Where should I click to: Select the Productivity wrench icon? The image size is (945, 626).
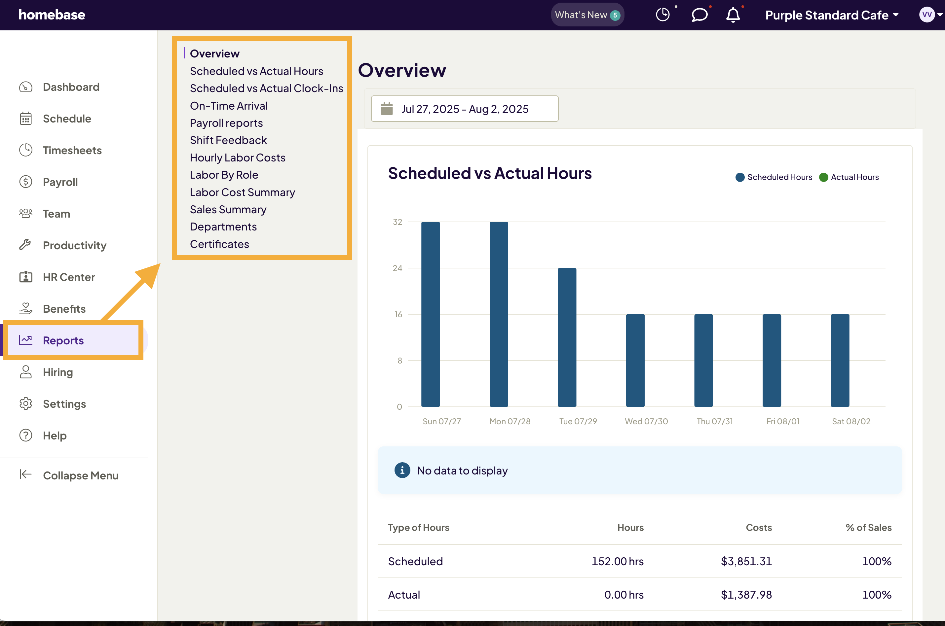point(25,245)
